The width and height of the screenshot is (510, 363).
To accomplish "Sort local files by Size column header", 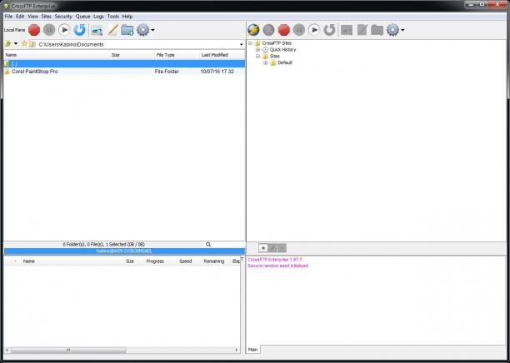I will [132, 55].
